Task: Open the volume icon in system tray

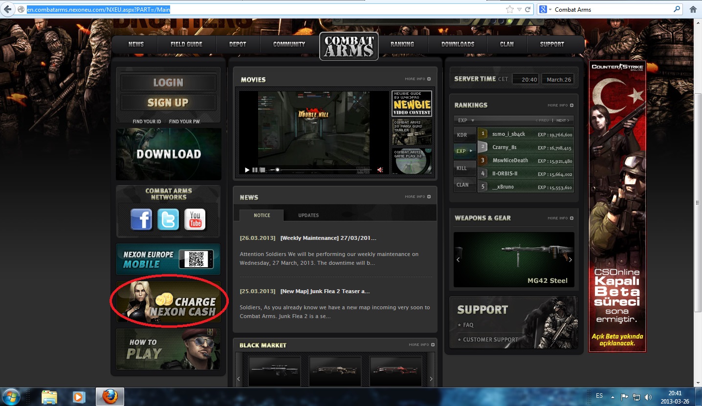Action: (x=648, y=397)
